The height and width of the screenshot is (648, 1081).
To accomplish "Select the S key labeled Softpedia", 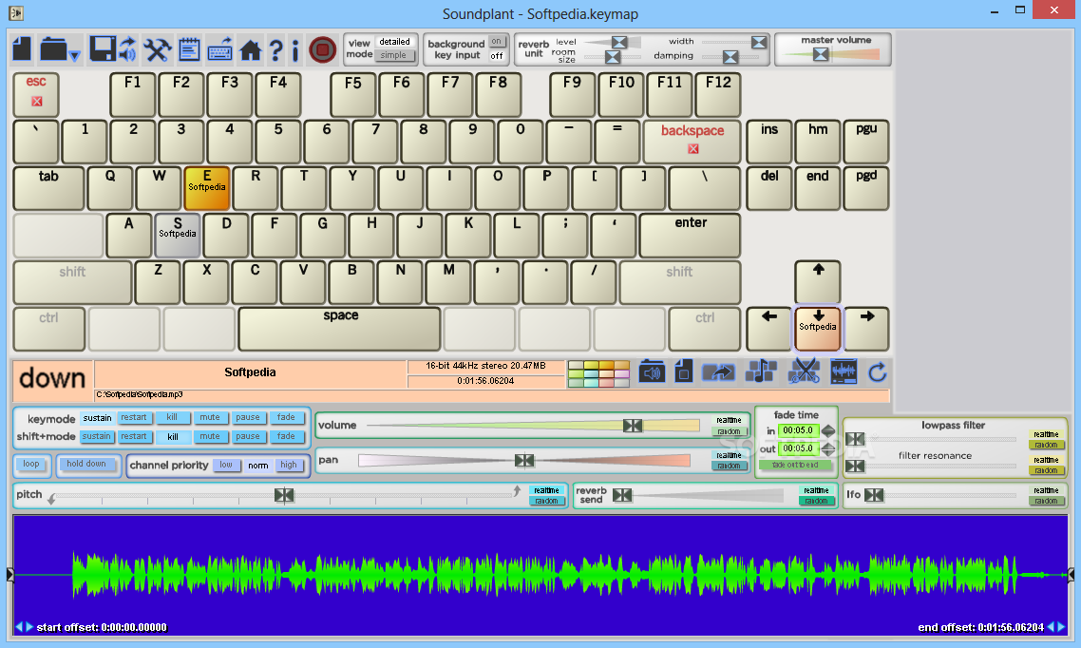I will coord(178,235).
